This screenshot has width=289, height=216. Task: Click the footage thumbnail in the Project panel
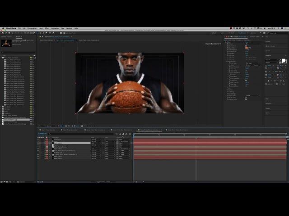6,43
